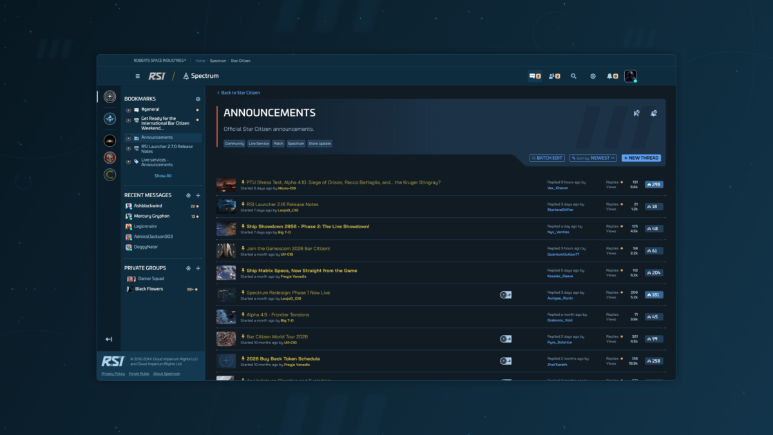Image resolution: width=773 pixels, height=435 pixels.
Task: Open conversation with Ashblackwind
Action: click(162, 206)
